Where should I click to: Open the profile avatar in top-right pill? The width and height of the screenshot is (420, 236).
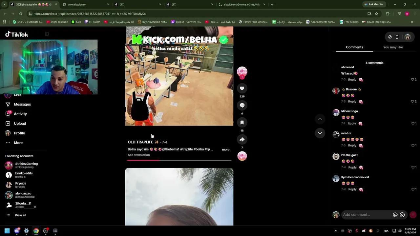408,37
